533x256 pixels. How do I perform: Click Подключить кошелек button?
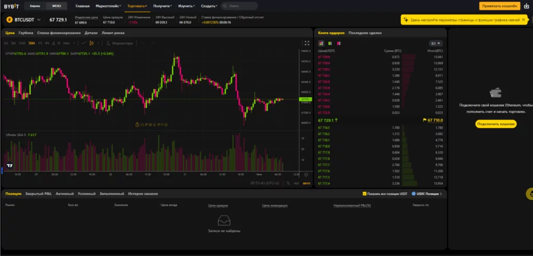click(496, 124)
